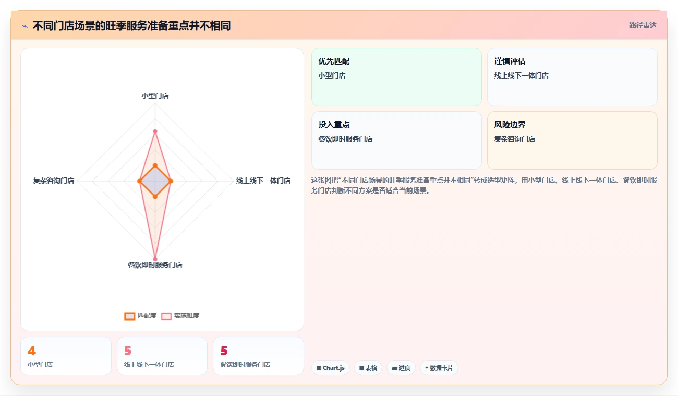678x396 pixels.
Task: Click 餐饮即时服务门店 text in 投入重点 card
Action: tap(345, 139)
